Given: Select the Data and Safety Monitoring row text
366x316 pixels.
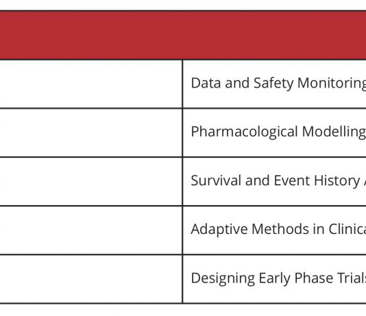Looking at the screenshot, I should pyautogui.click(x=278, y=83).
